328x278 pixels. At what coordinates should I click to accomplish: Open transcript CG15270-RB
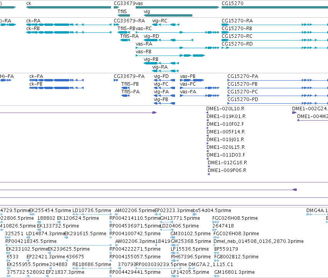click(237, 29)
